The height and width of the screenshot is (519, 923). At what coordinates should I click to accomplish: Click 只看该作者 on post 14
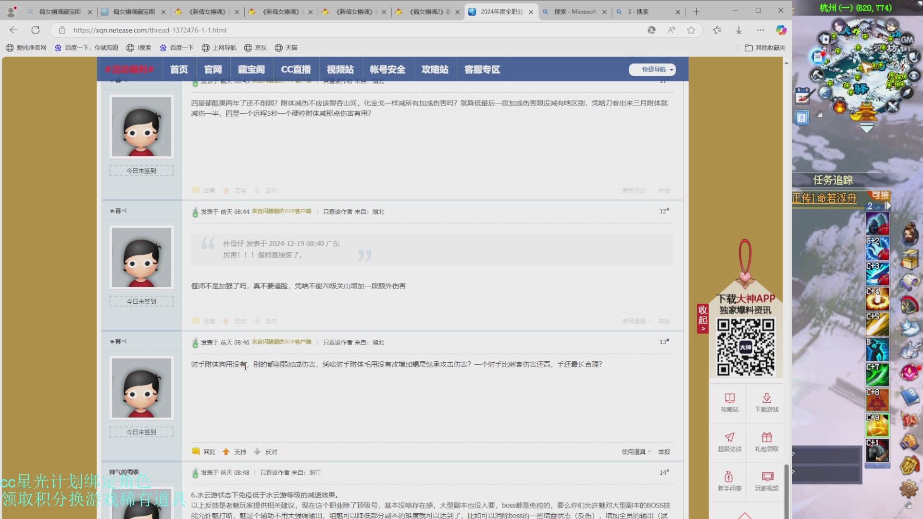pos(274,472)
